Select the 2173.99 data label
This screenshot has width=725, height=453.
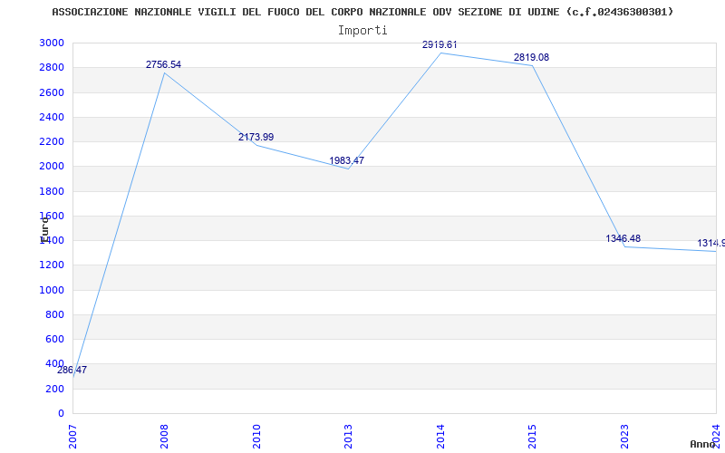[256, 138]
